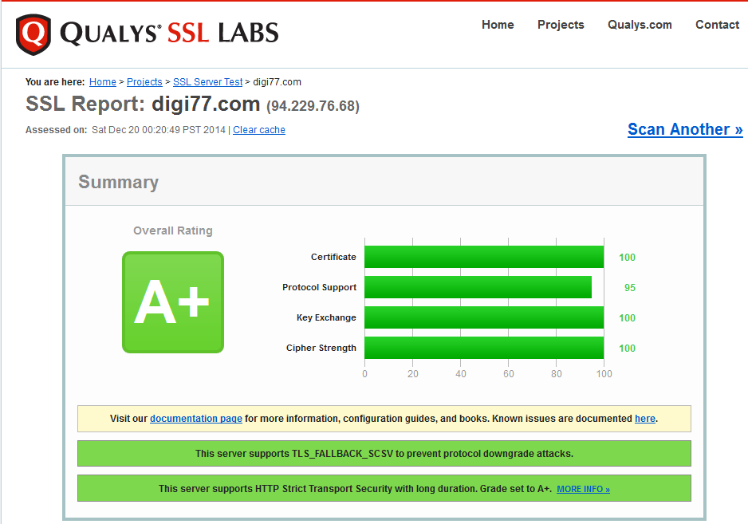The height and width of the screenshot is (524, 748).
Task: Click the Overall Rating label
Action: tap(173, 230)
